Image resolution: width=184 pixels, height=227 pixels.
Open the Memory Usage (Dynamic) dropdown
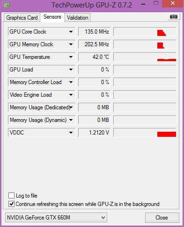71,120
